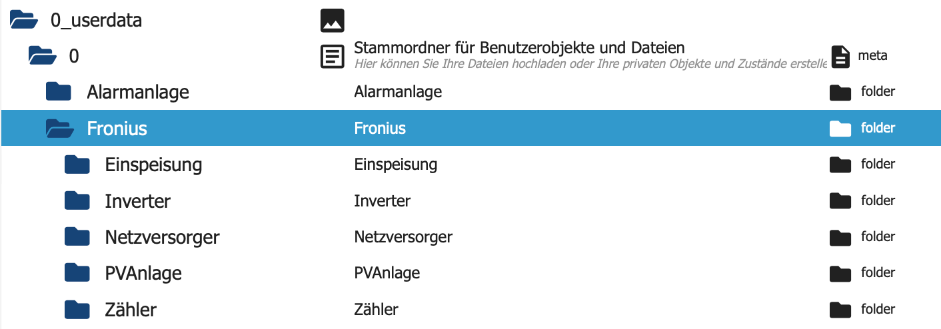
Task: Select the Inverter tree item
Action: (137, 200)
